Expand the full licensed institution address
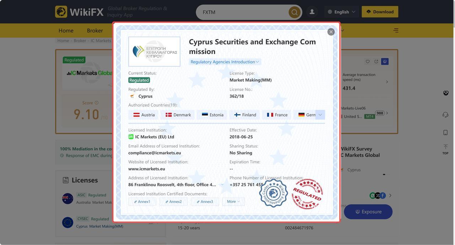 click(x=223, y=184)
